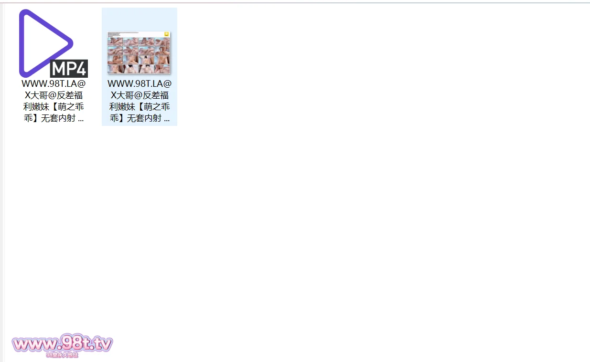This screenshot has height=362, width=590.
Task: Click the truncated ellipsis ending the image filename
Action: [x=166, y=119]
